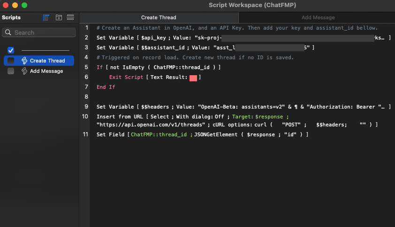Click the red Text Result placeholder
This screenshot has height=227, width=395.
point(193,78)
